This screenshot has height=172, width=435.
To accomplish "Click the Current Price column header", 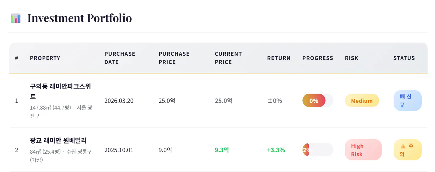I will click(x=228, y=58).
